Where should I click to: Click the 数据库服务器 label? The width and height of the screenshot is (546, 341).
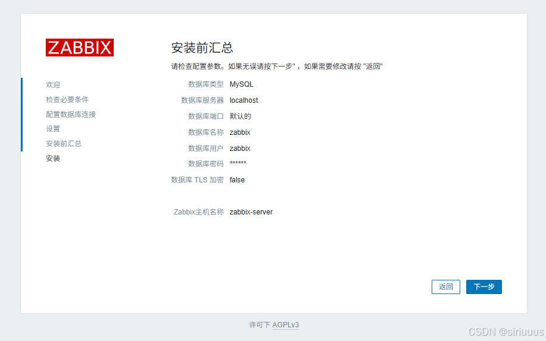(x=202, y=100)
